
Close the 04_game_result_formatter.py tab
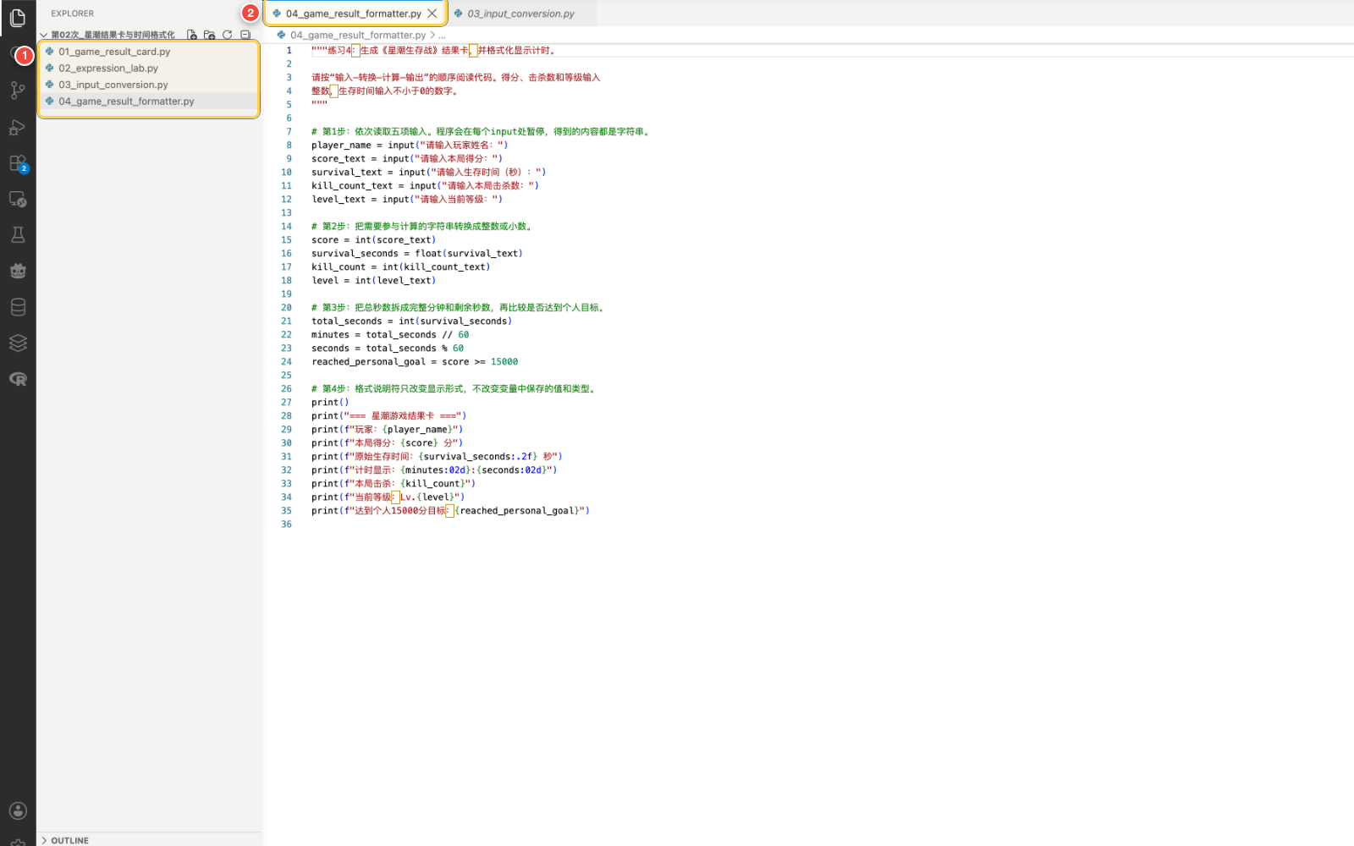click(432, 14)
